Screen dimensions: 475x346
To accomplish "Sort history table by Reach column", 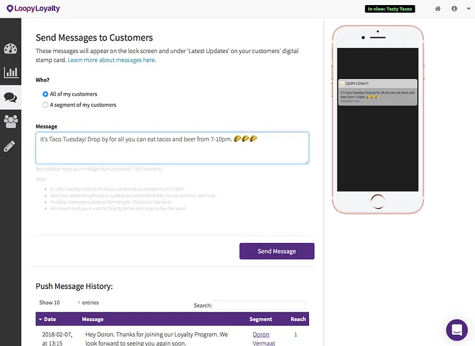I will click(x=298, y=319).
